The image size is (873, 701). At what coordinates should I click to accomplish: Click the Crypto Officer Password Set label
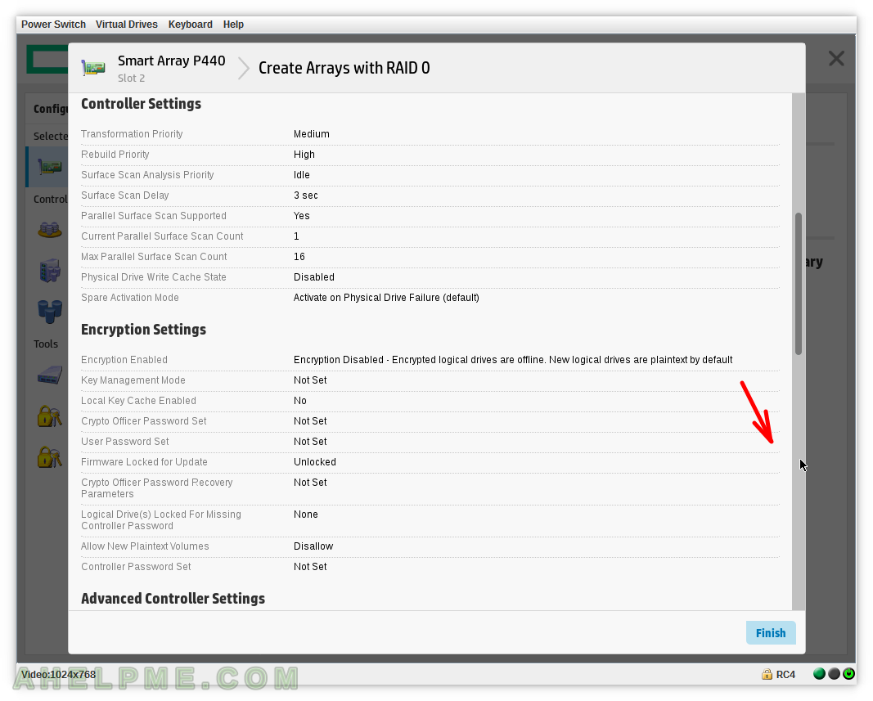tap(144, 421)
